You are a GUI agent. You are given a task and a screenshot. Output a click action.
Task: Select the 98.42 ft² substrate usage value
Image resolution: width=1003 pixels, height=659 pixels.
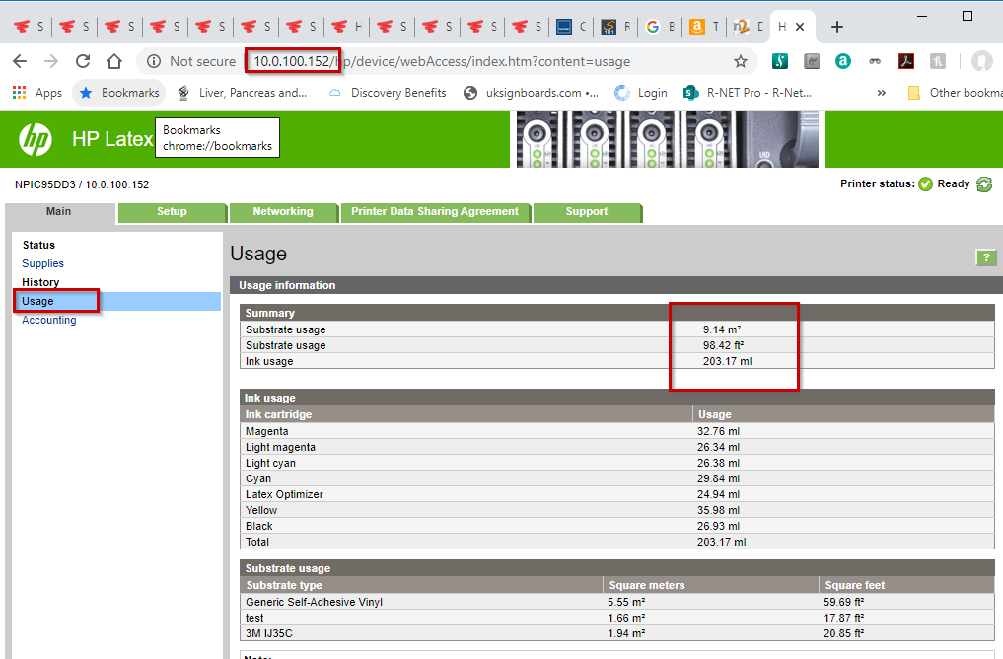coord(723,345)
